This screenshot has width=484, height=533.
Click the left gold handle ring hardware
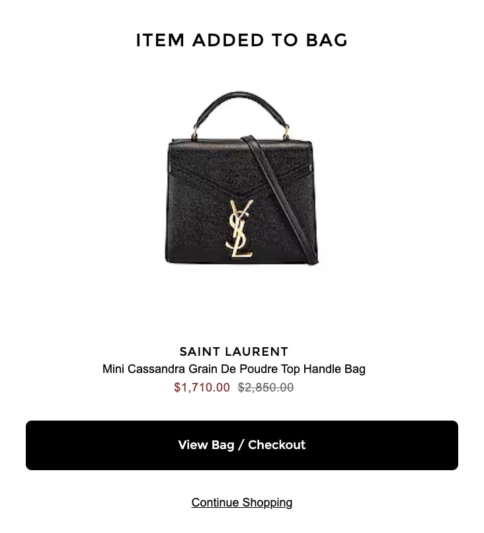[x=195, y=133]
